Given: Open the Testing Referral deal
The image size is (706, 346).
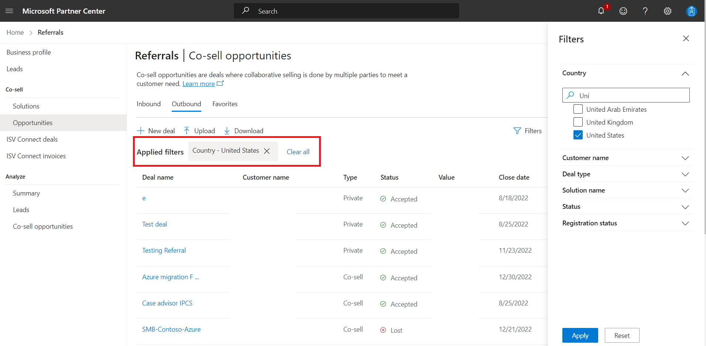Looking at the screenshot, I should tap(164, 250).
